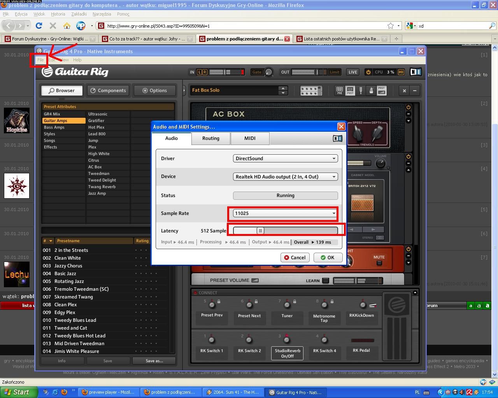Toggle the HI high-quality mode
Image resolution: width=498 pixels, height=398 pixels.
pyautogui.click(x=401, y=72)
